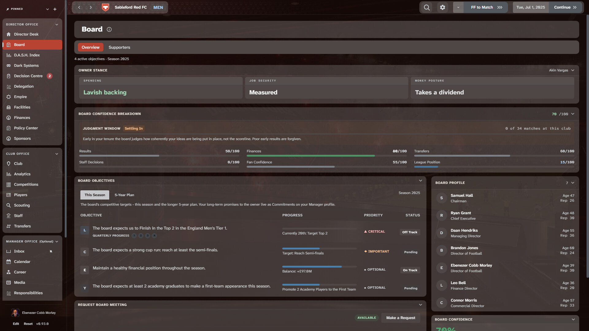Viewport: 589px width, 331px height.
Task: Collapse the Manager Office section
Action: point(57,242)
